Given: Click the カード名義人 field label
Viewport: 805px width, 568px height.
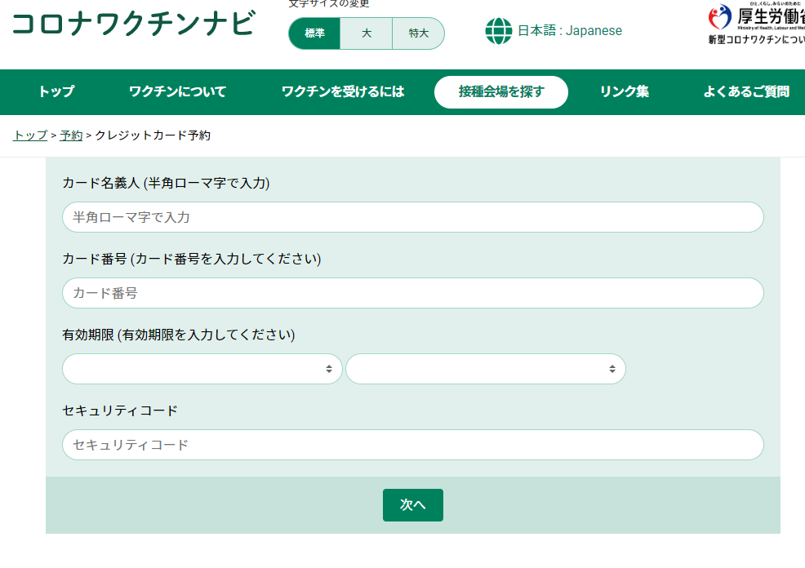Looking at the screenshot, I should point(166,183).
